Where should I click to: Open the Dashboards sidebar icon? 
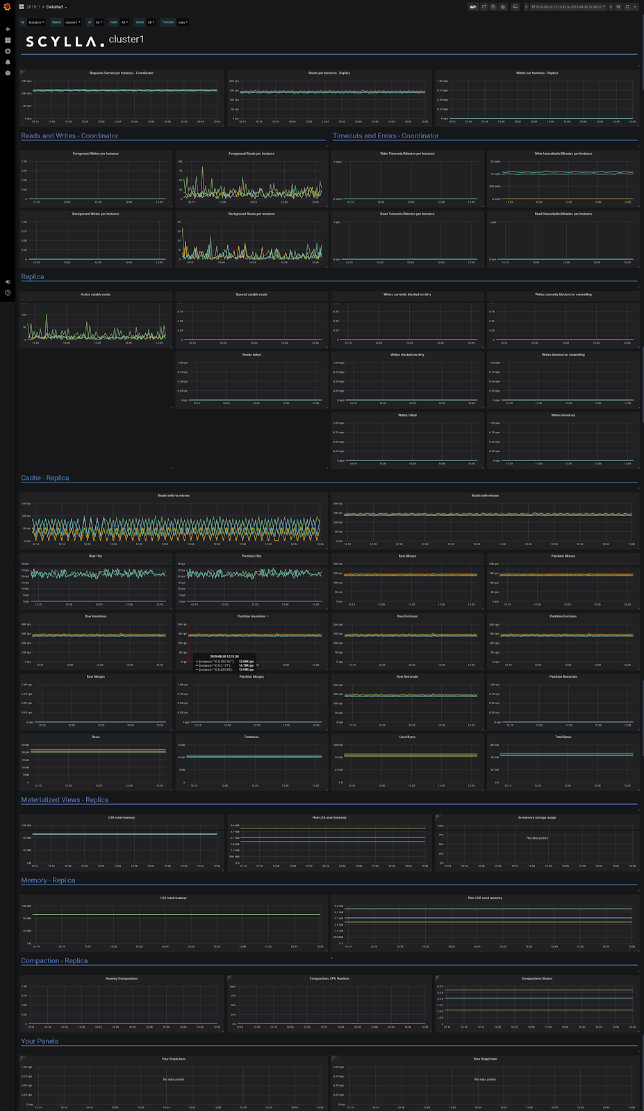(x=8, y=40)
